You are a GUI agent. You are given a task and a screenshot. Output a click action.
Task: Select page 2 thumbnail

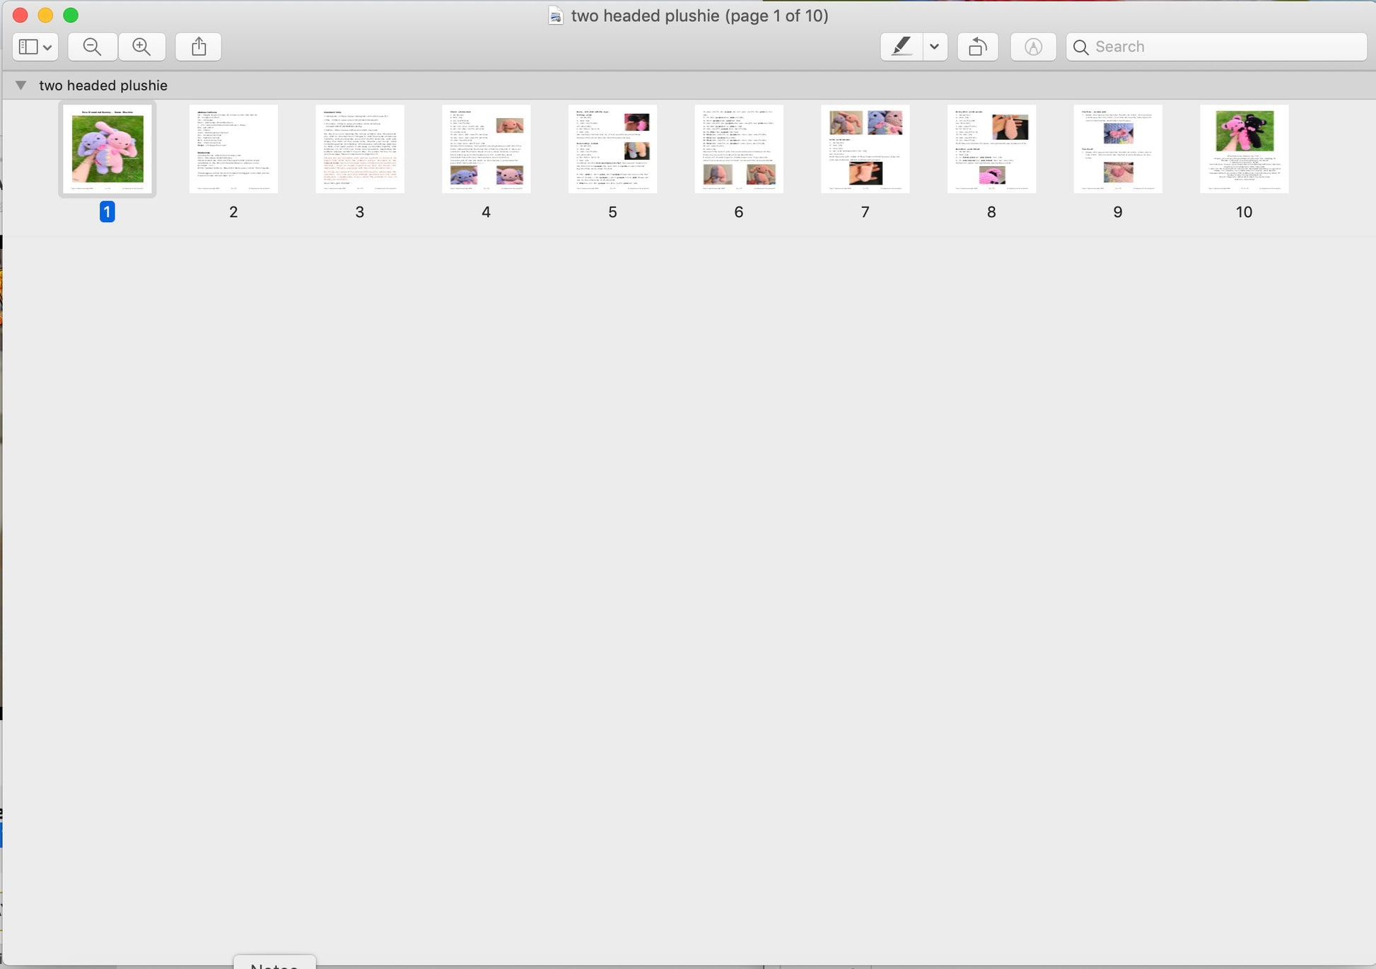click(233, 149)
